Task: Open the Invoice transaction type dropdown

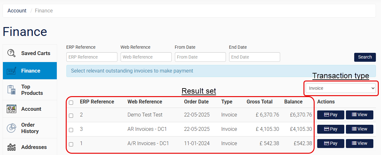Action: (x=340, y=88)
